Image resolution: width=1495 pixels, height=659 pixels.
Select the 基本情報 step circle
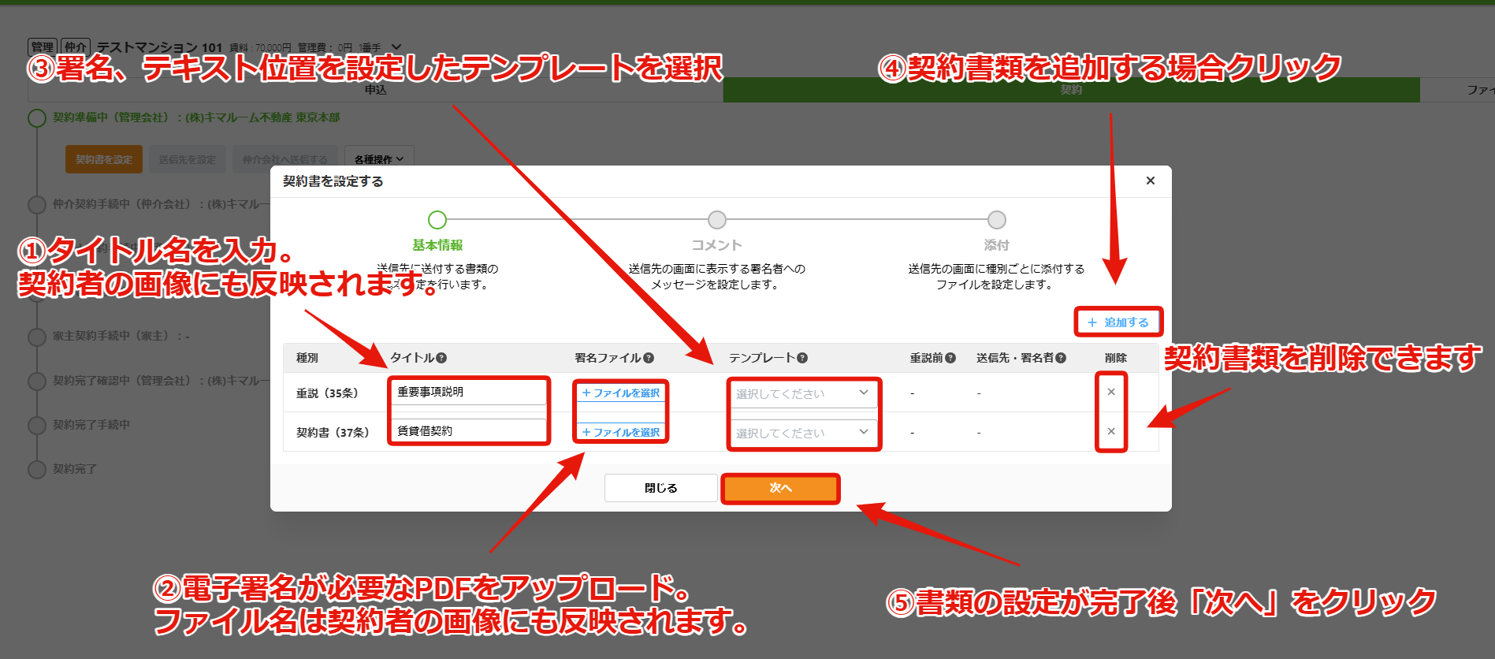coord(437,219)
